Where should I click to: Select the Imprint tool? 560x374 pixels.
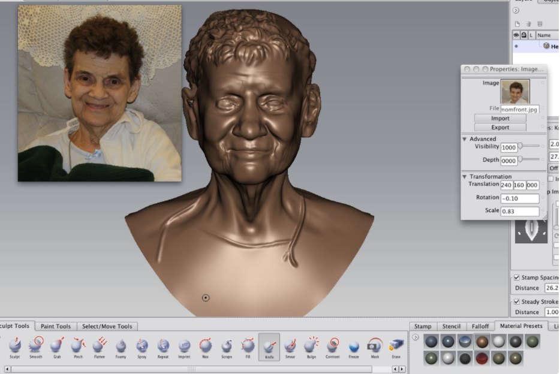click(184, 348)
